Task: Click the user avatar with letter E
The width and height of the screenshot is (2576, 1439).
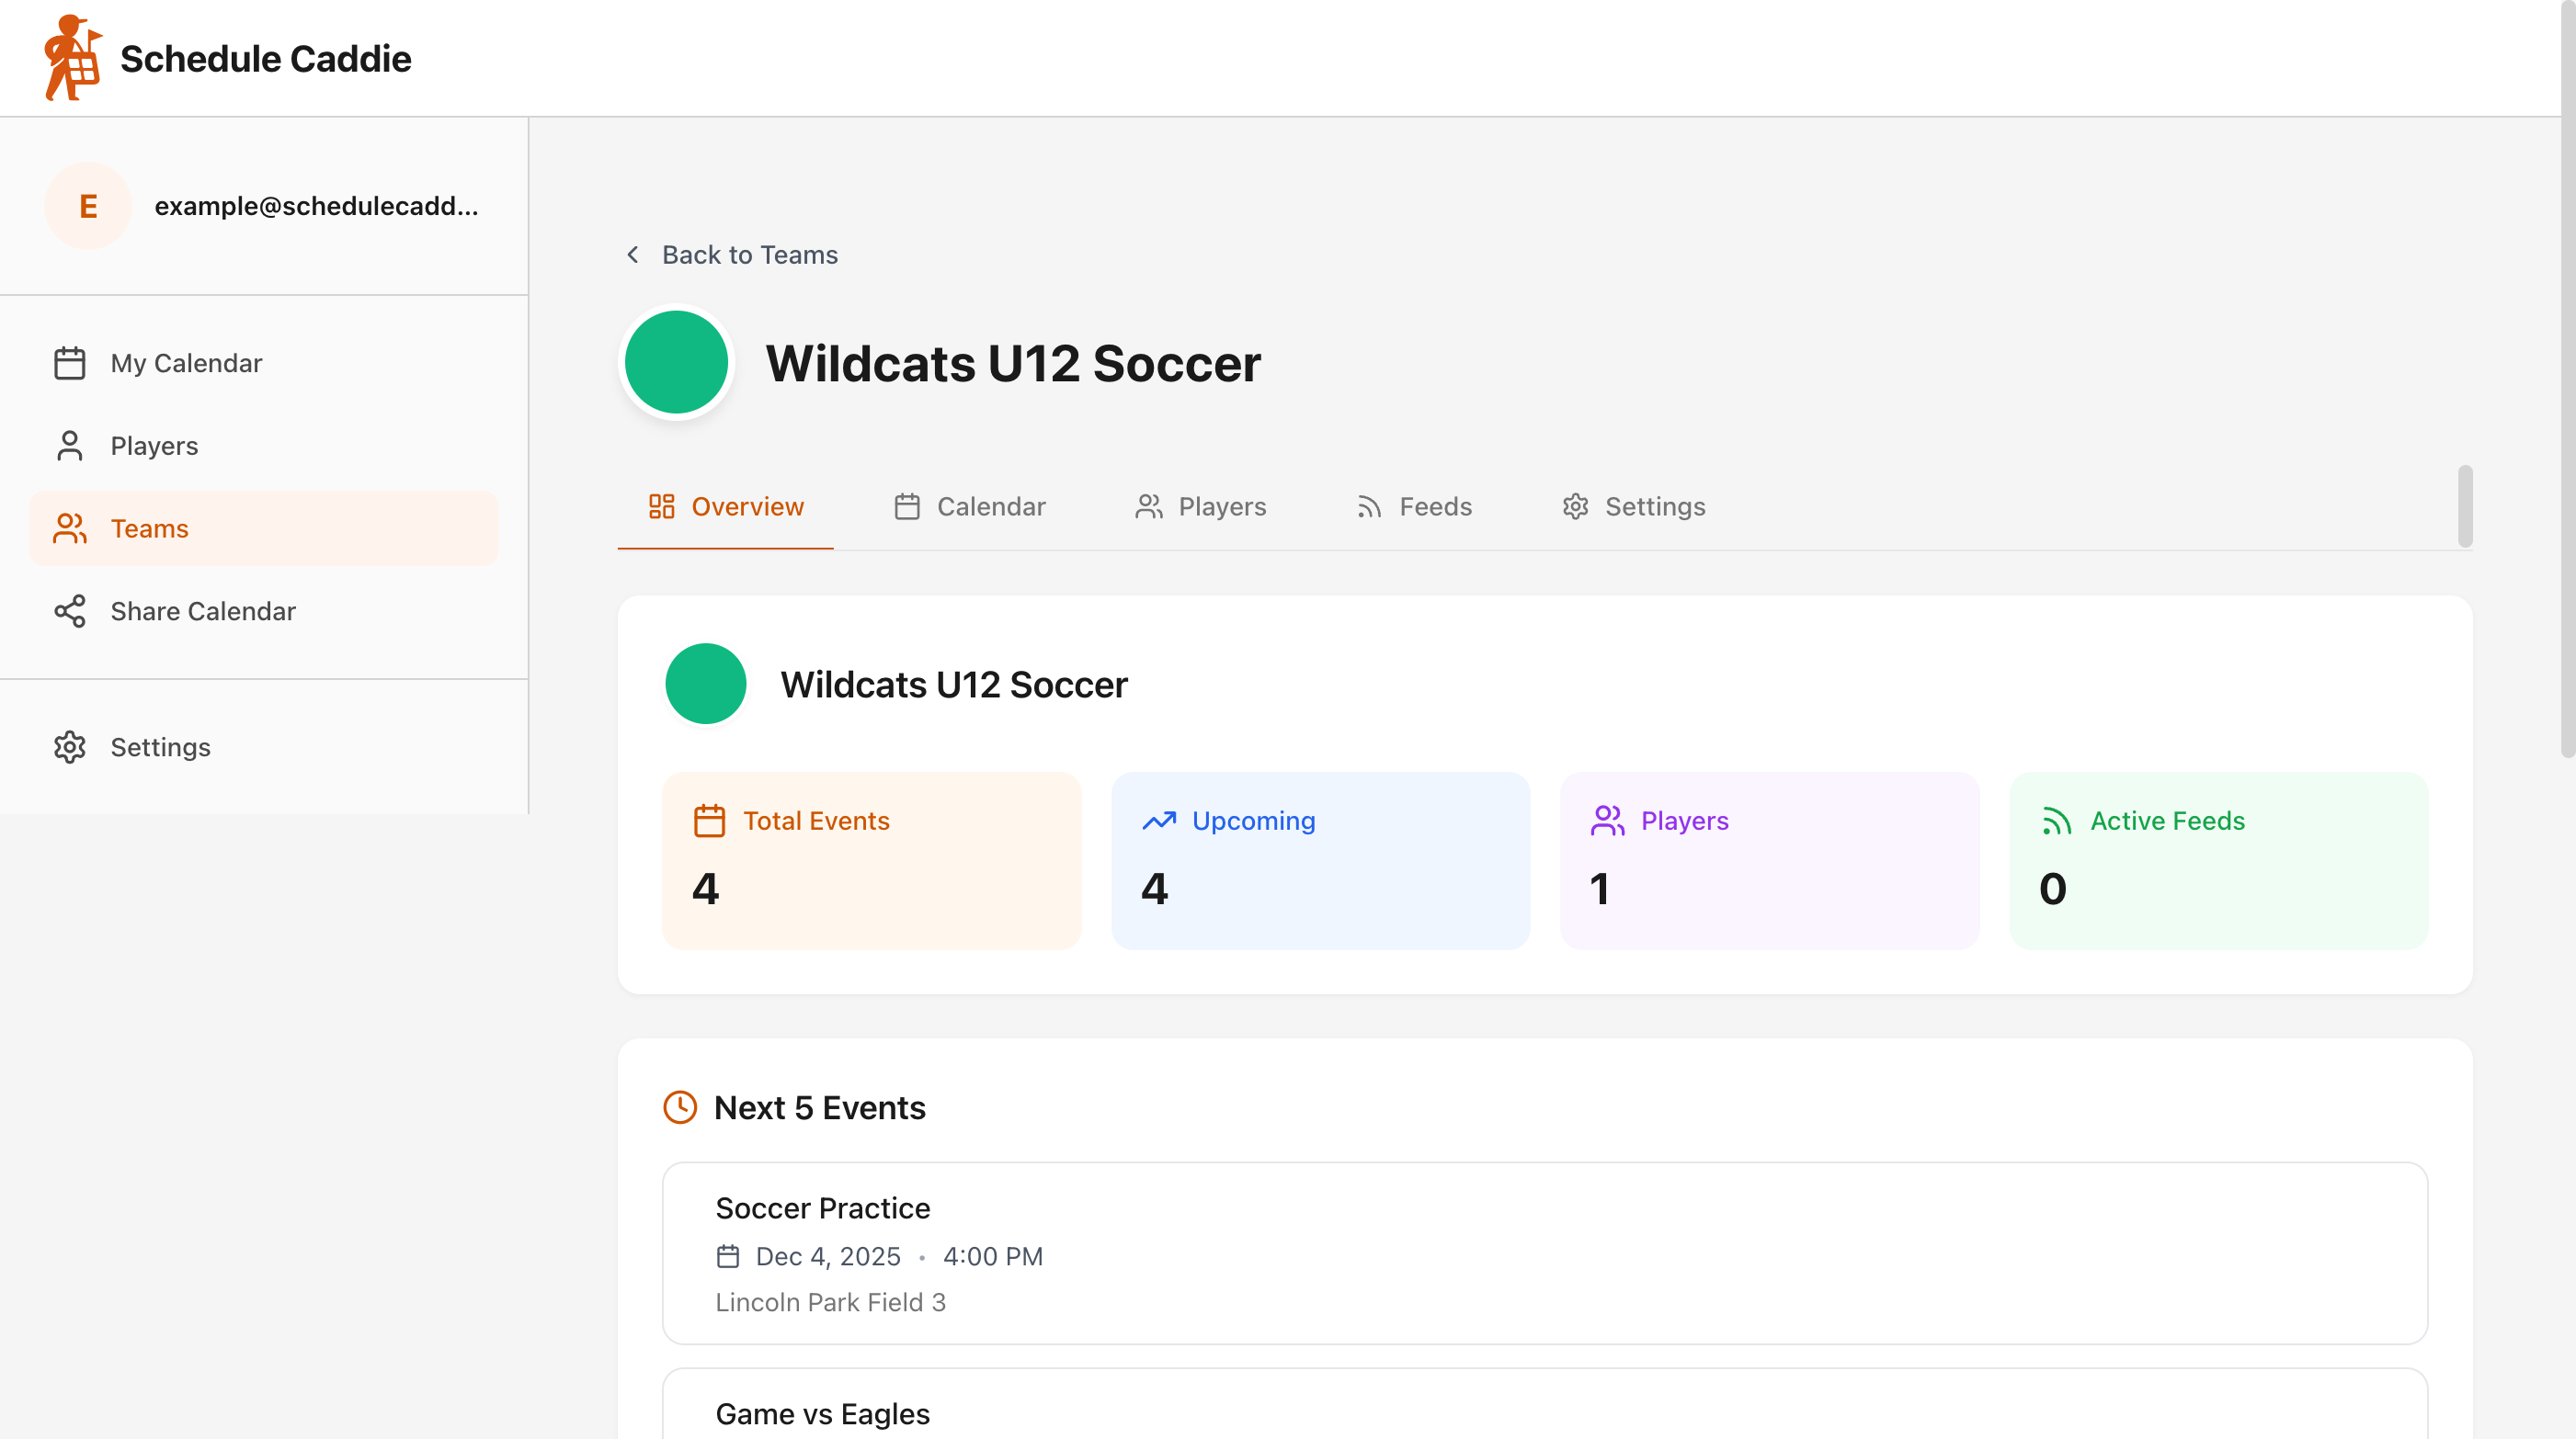Action: [x=88, y=206]
